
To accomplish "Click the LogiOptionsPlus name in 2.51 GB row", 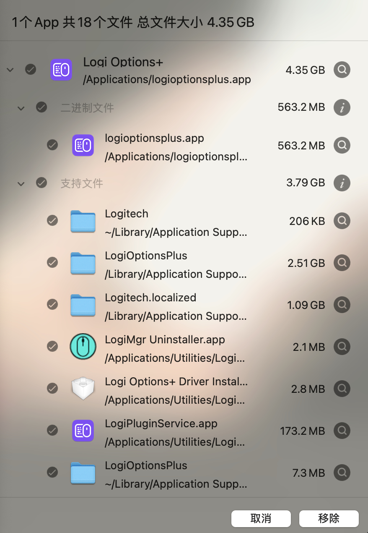I will [x=146, y=256].
